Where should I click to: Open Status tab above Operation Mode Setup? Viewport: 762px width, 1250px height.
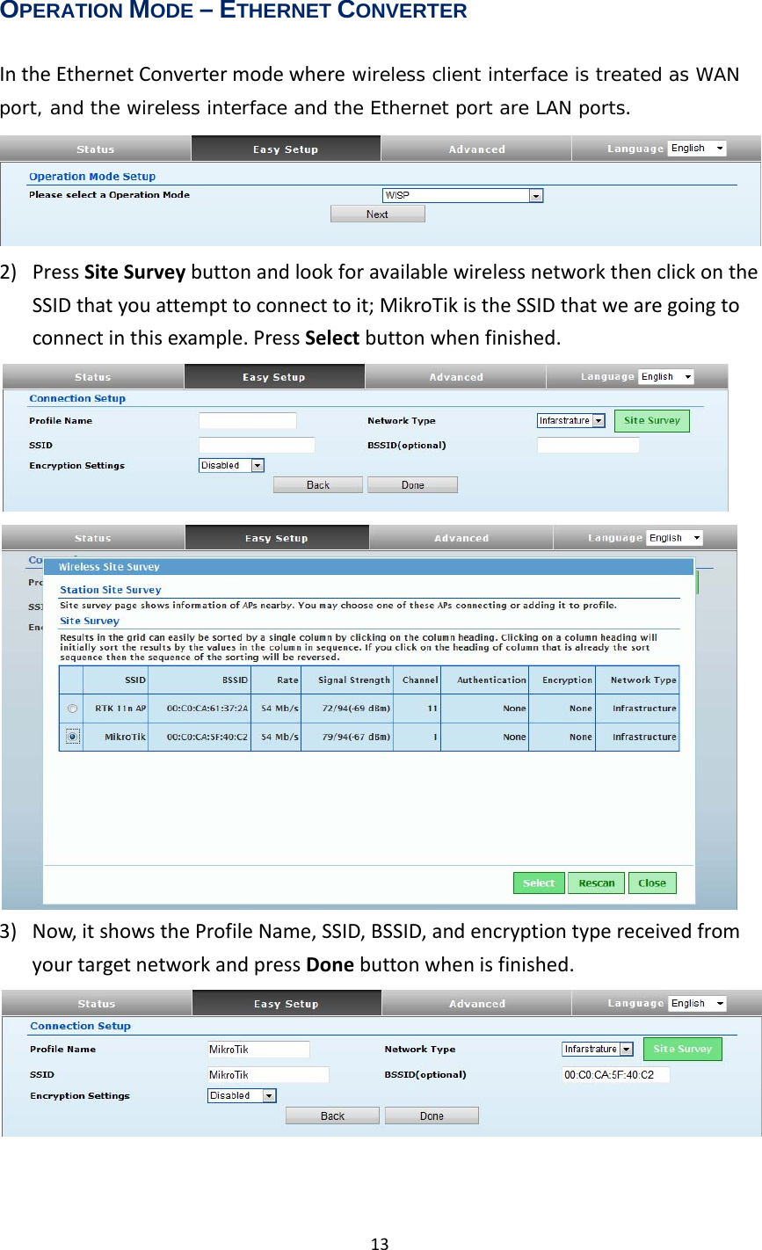click(95, 149)
